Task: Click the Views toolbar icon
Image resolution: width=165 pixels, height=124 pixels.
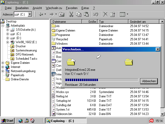Action: click(122, 14)
